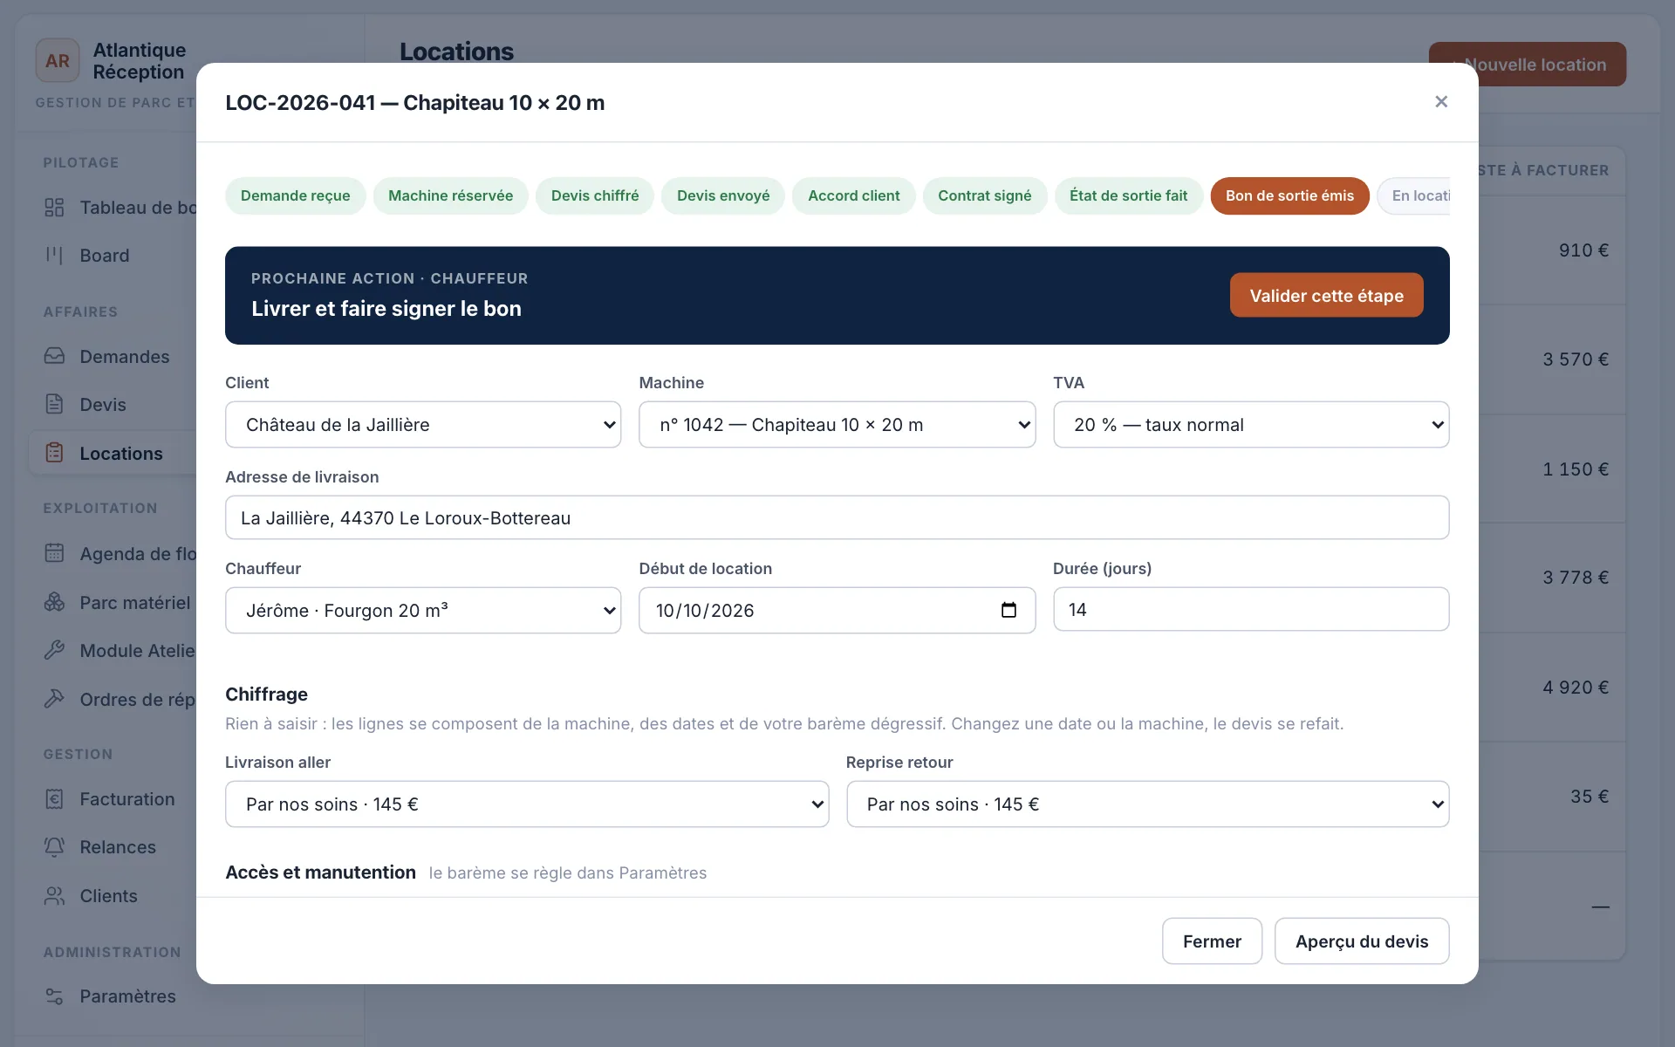Click the 4 920 € amount
Viewport: 1675px width, 1047px height.
1576,688
